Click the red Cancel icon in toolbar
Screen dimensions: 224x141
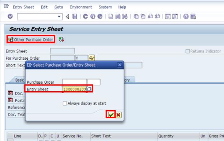pyautogui.click(x=100, y=16)
